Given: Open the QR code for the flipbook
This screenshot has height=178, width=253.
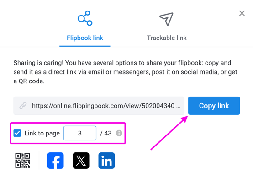Looking at the screenshot, I should [22, 161].
